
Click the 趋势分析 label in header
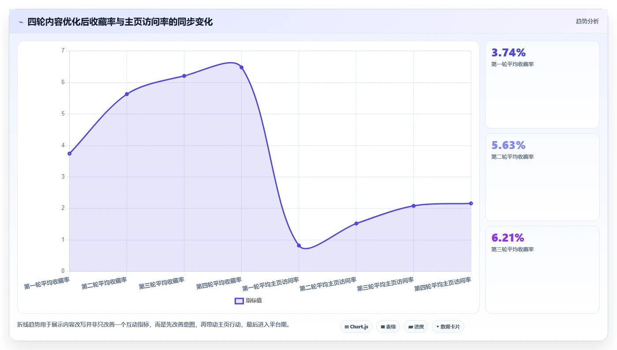point(587,21)
